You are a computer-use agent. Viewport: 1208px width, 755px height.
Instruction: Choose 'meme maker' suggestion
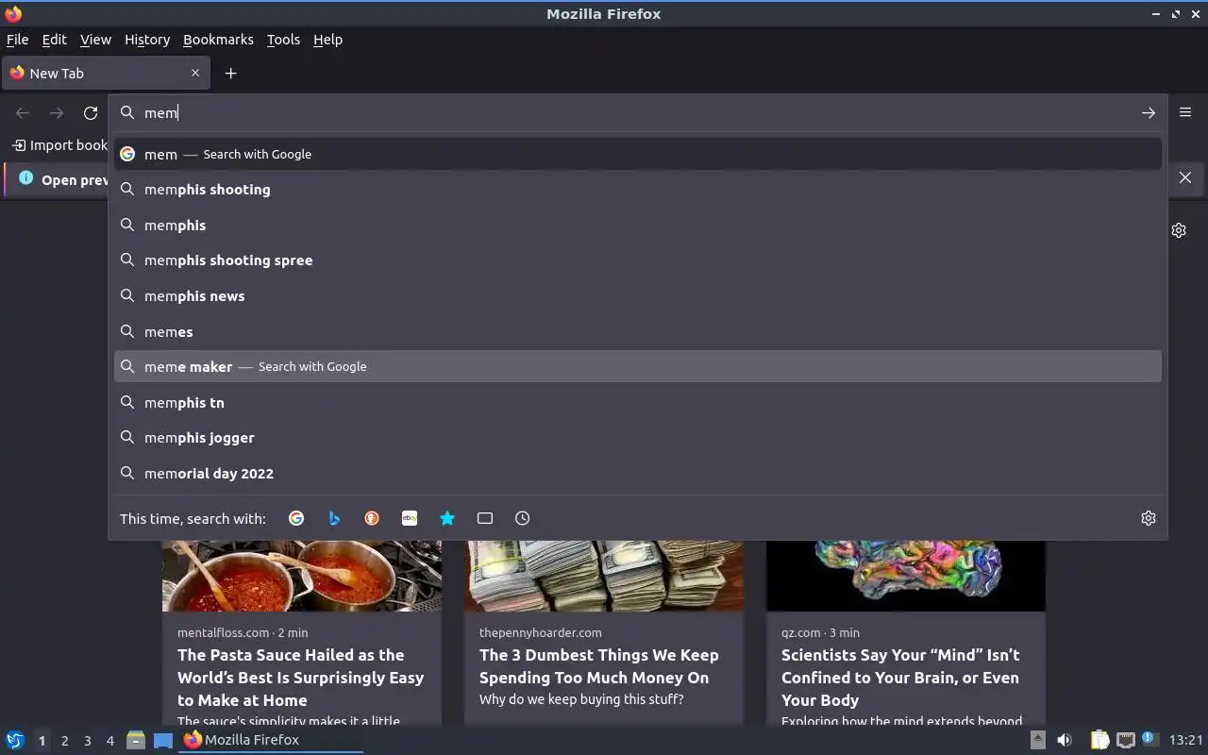[x=638, y=366]
